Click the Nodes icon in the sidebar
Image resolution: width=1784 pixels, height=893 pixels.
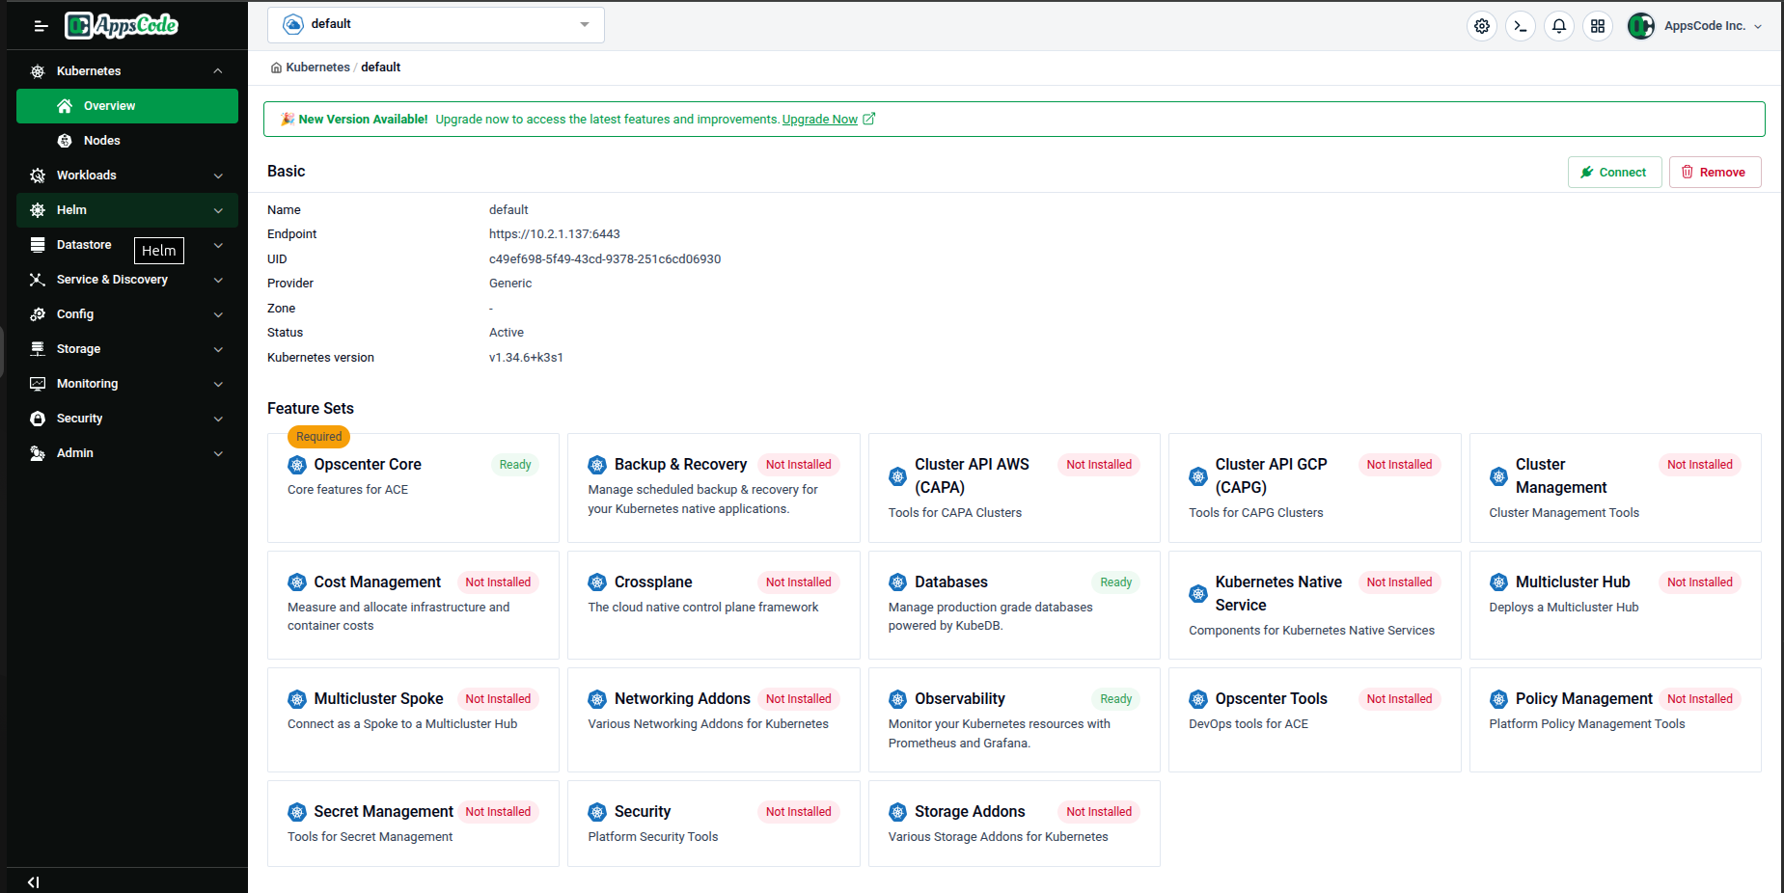(x=64, y=141)
